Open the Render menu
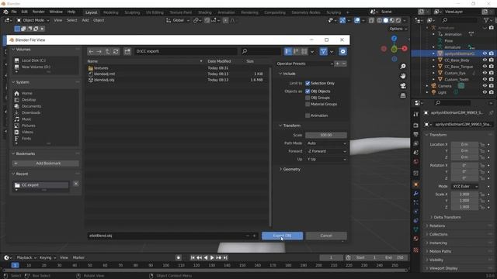Viewport: 497px width, 279px height. [x=39, y=12]
